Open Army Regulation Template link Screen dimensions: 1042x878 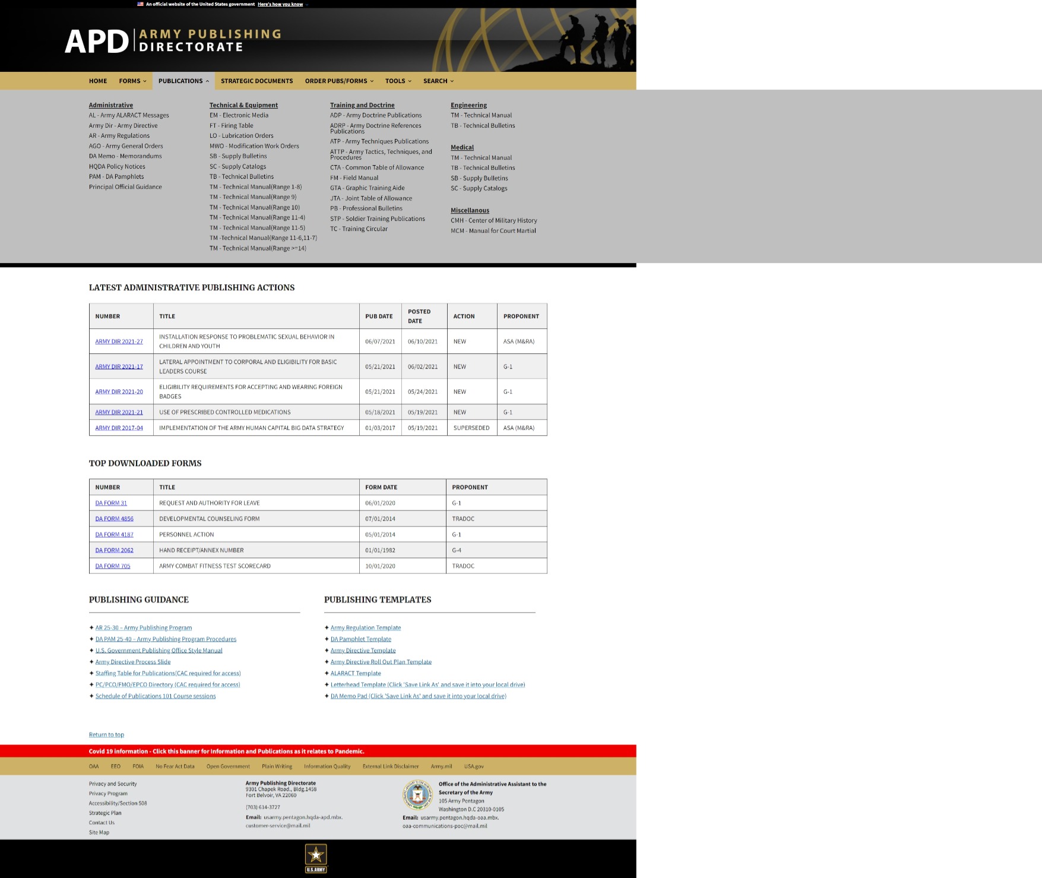(x=366, y=627)
